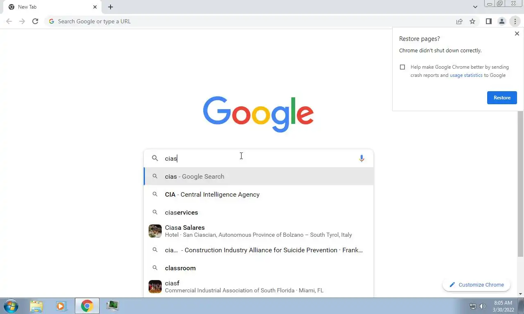Close the New Tab tab

point(95,7)
